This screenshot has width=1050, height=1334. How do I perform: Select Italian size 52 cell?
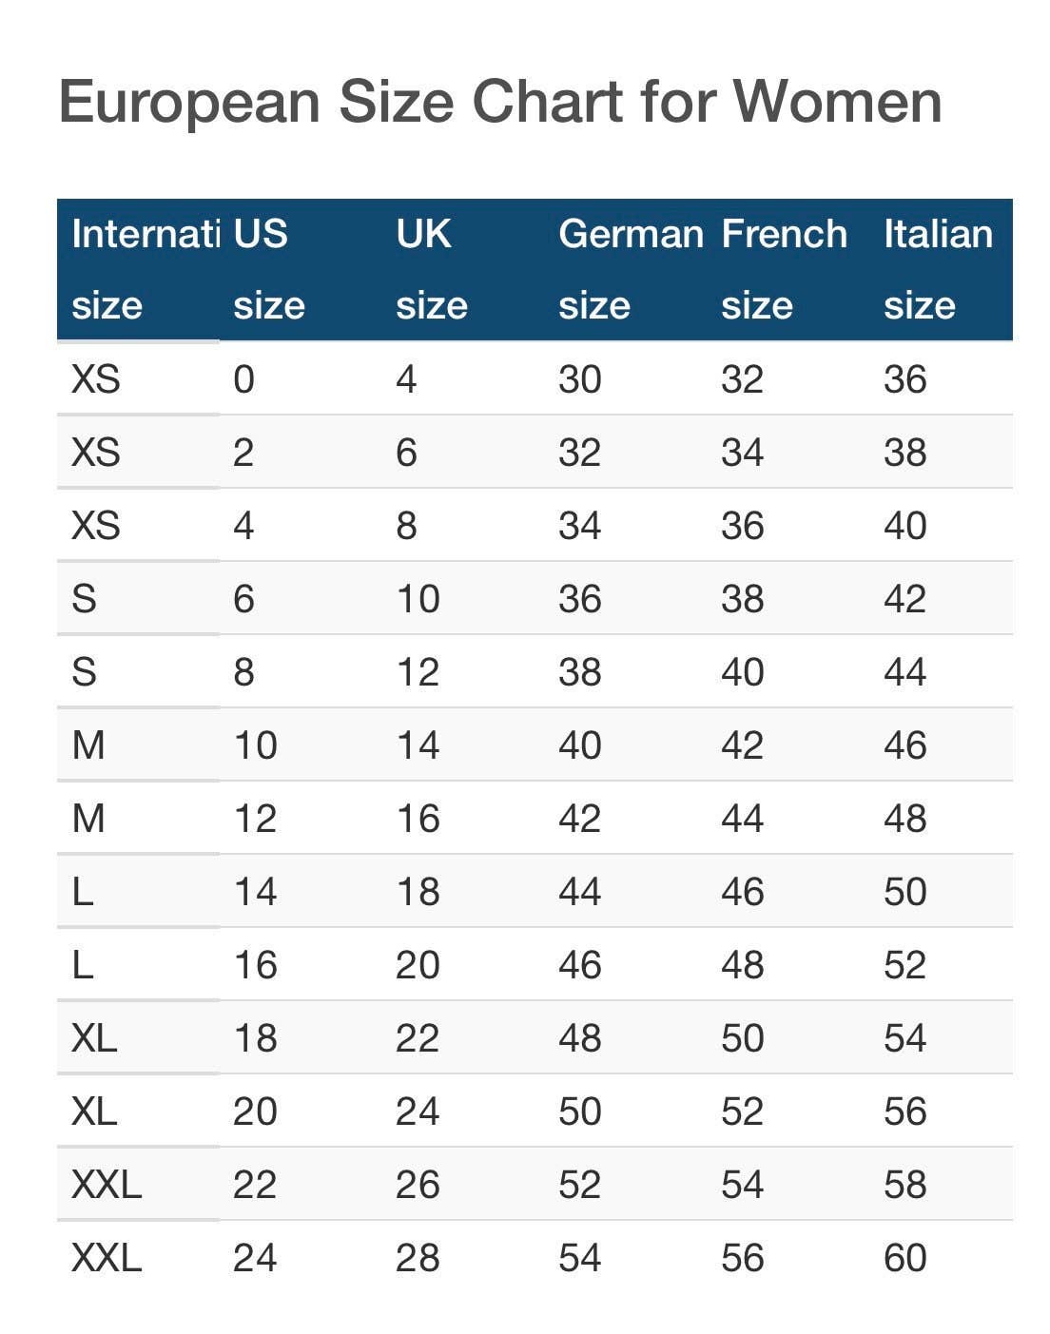point(904,965)
